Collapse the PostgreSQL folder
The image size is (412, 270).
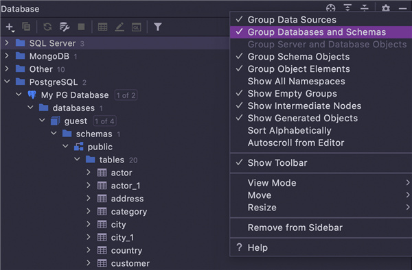(x=7, y=82)
